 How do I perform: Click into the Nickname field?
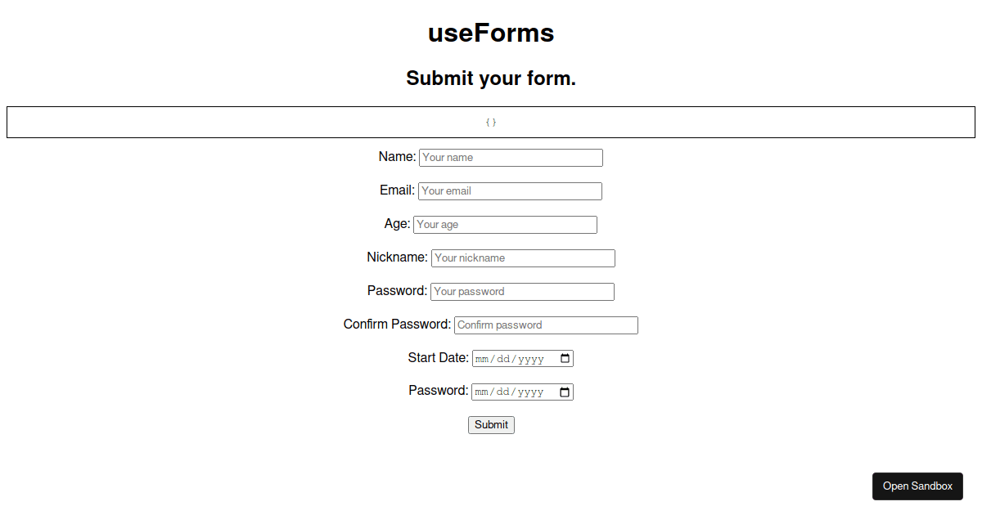tap(523, 258)
